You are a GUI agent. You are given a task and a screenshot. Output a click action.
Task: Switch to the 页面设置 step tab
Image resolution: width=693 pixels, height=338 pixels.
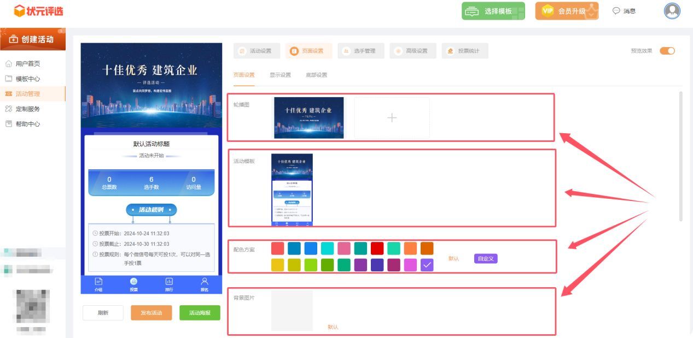[x=308, y=51]
